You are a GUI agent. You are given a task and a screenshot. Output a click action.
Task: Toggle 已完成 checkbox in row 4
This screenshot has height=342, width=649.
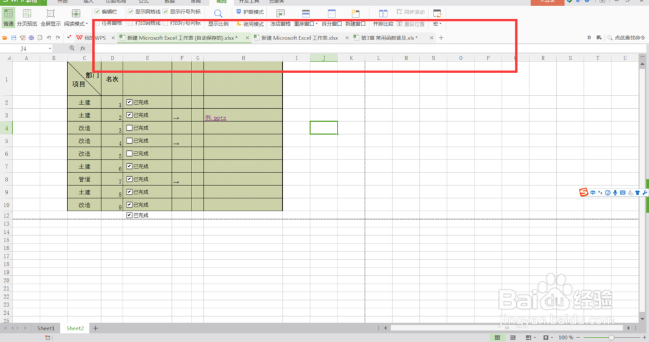click(130, 128)
